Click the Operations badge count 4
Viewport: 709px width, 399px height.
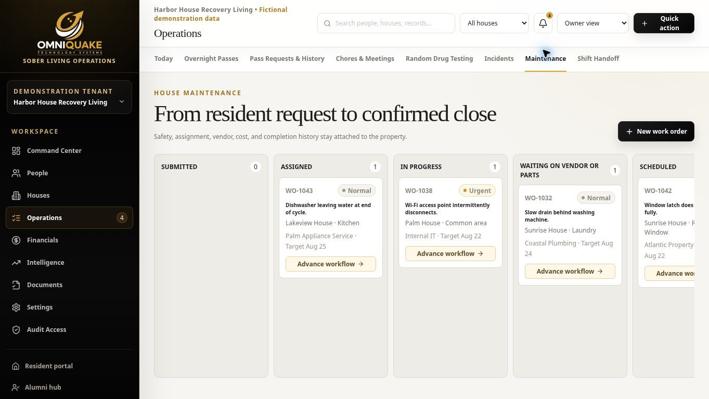[x=122, y=218]
